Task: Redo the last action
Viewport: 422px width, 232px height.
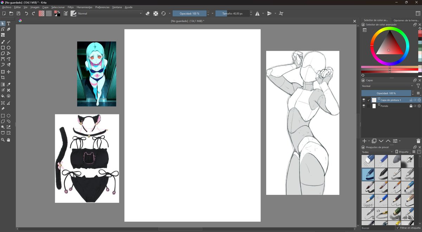Action: coord(33,13)
